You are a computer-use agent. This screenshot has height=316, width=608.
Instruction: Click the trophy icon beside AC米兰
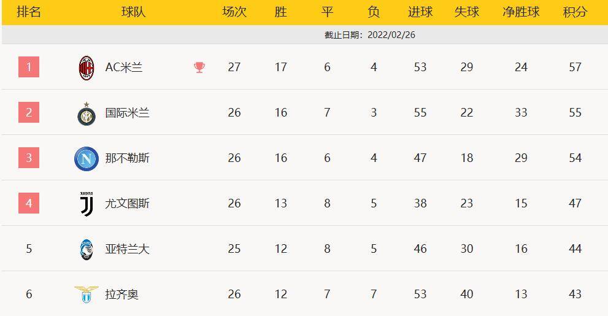click(199, 67)
